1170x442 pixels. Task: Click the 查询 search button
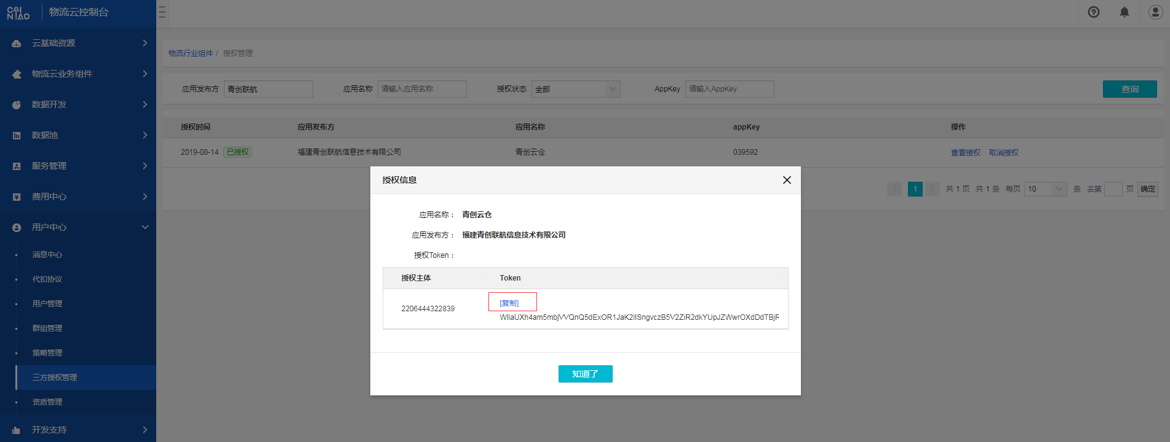1129,89
